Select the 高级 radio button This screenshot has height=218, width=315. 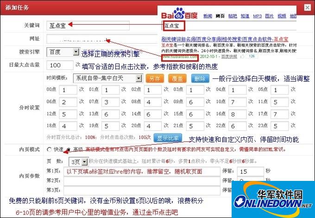tap(69, 149)
